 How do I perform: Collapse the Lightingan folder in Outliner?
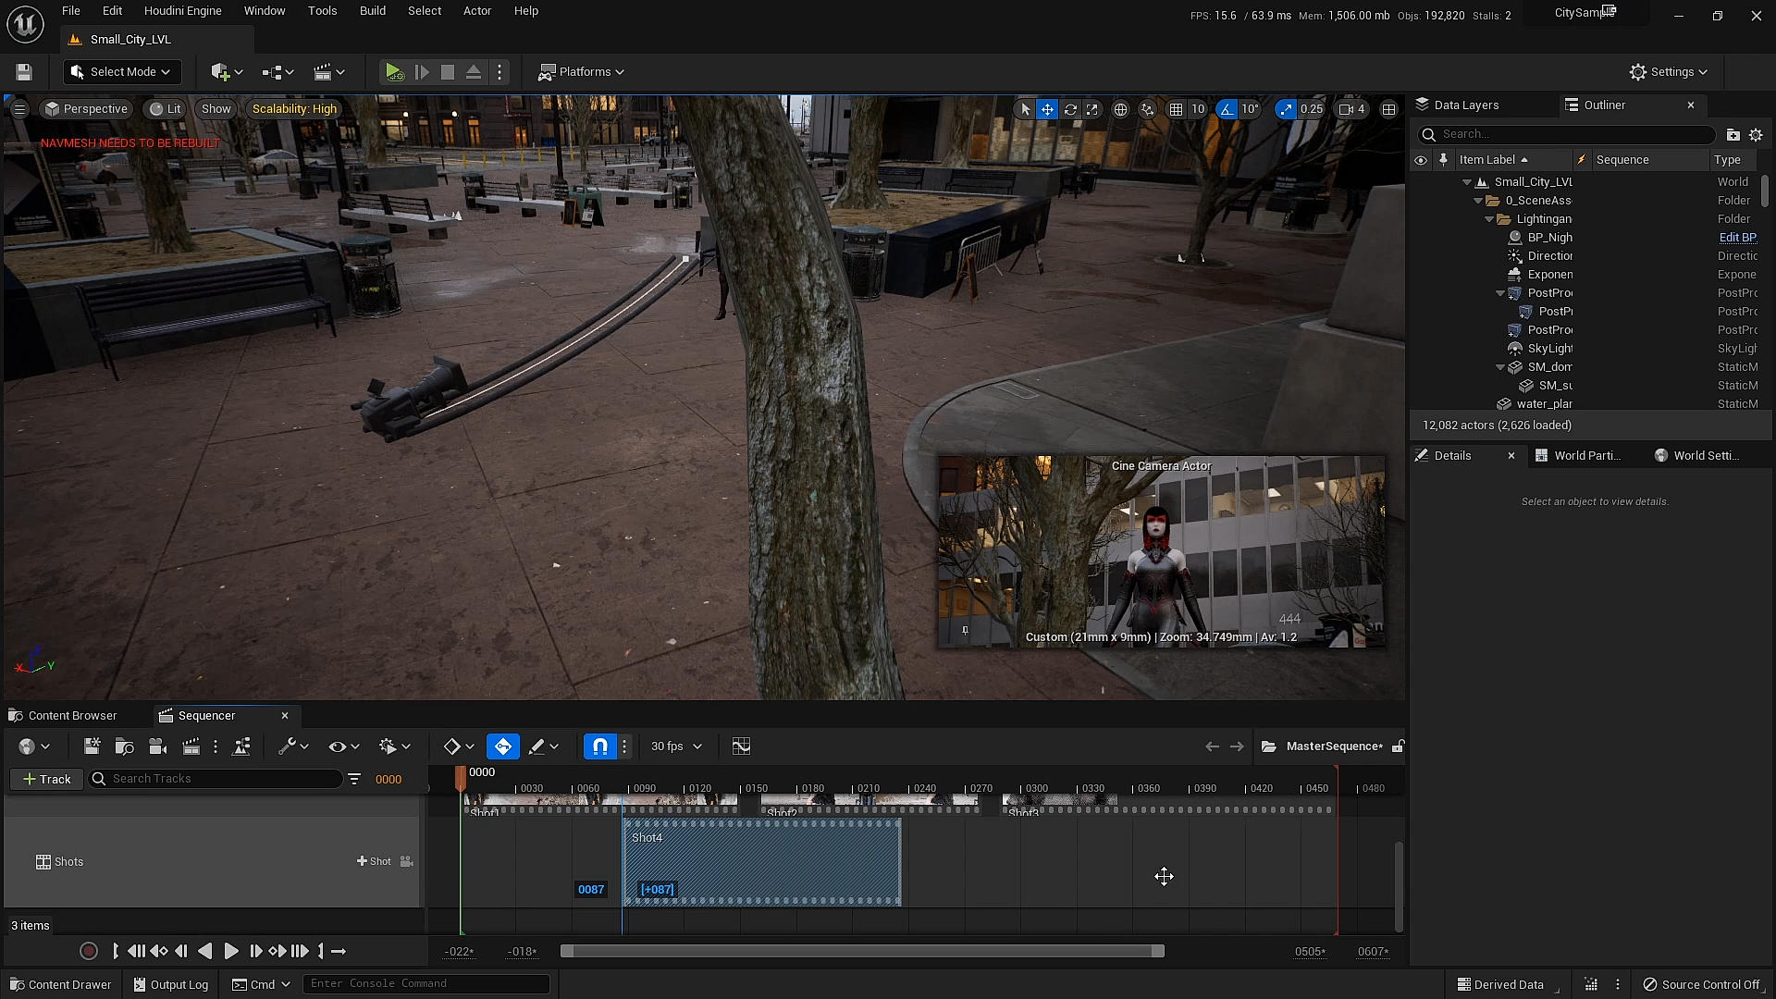(1489, 219)
